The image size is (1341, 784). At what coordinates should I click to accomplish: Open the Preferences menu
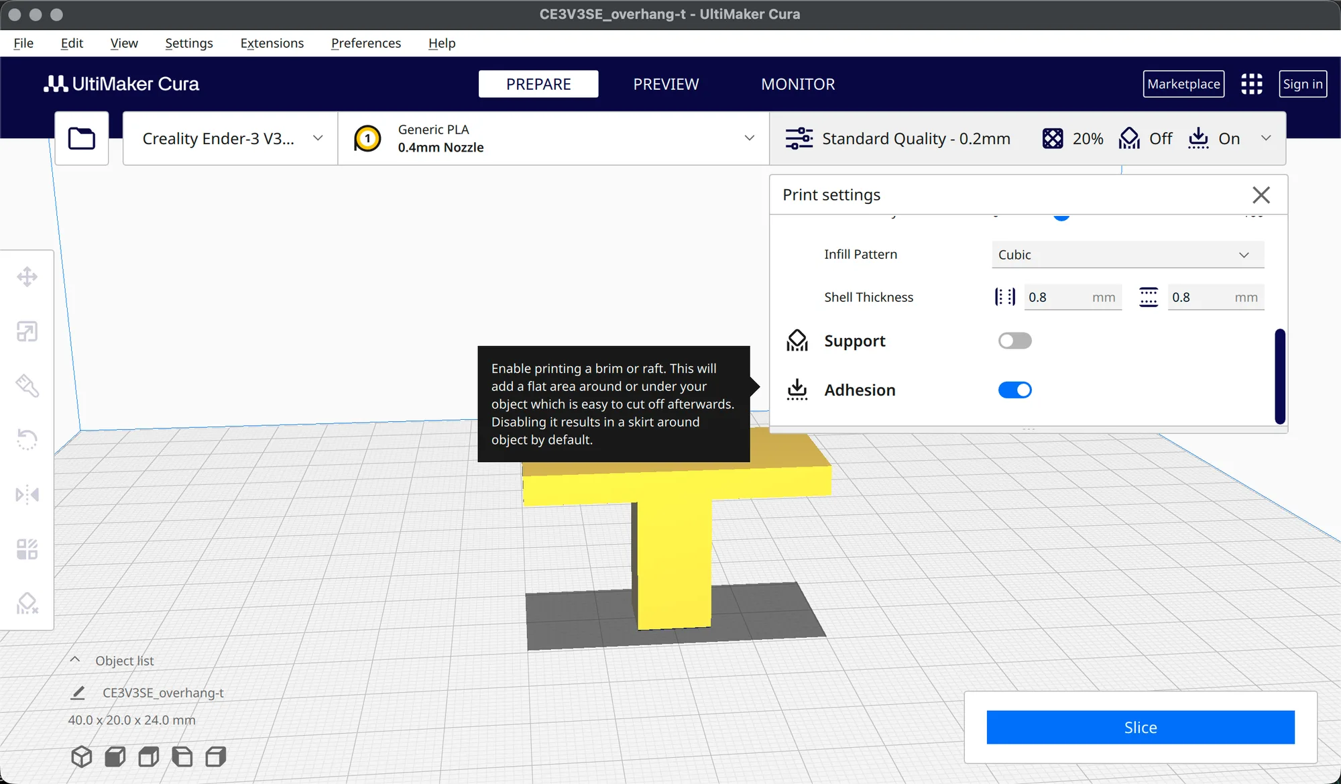(x=366, y=43)
